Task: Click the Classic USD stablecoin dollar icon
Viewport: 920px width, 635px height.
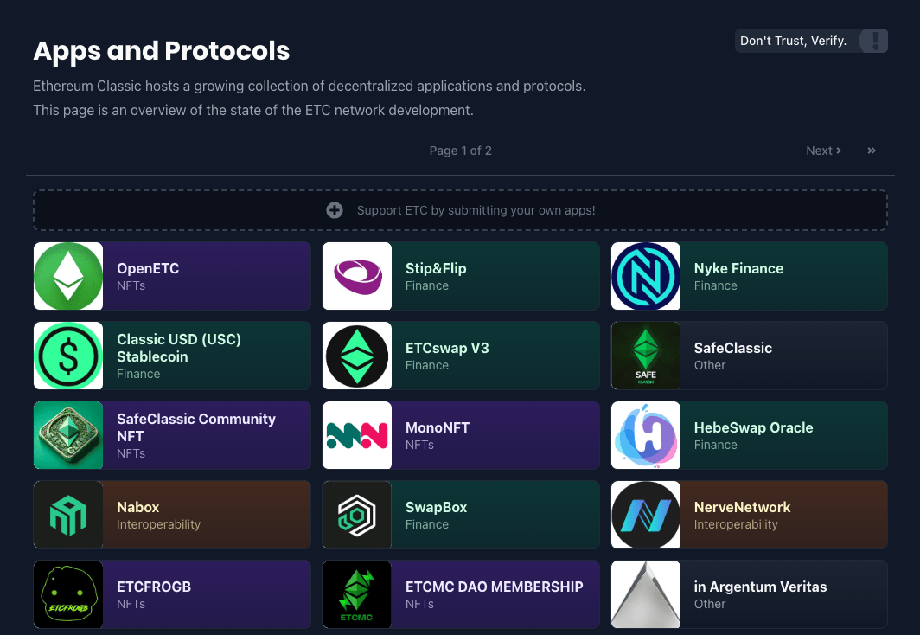Action: [x=68, y=356]
